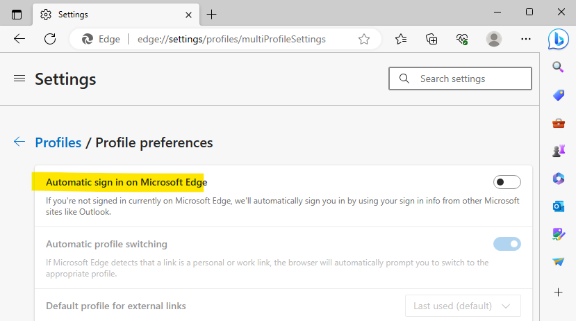Expand the Settings hamburger navigation menu
Viewport: 576px width, 321px height.
point(19,79)
